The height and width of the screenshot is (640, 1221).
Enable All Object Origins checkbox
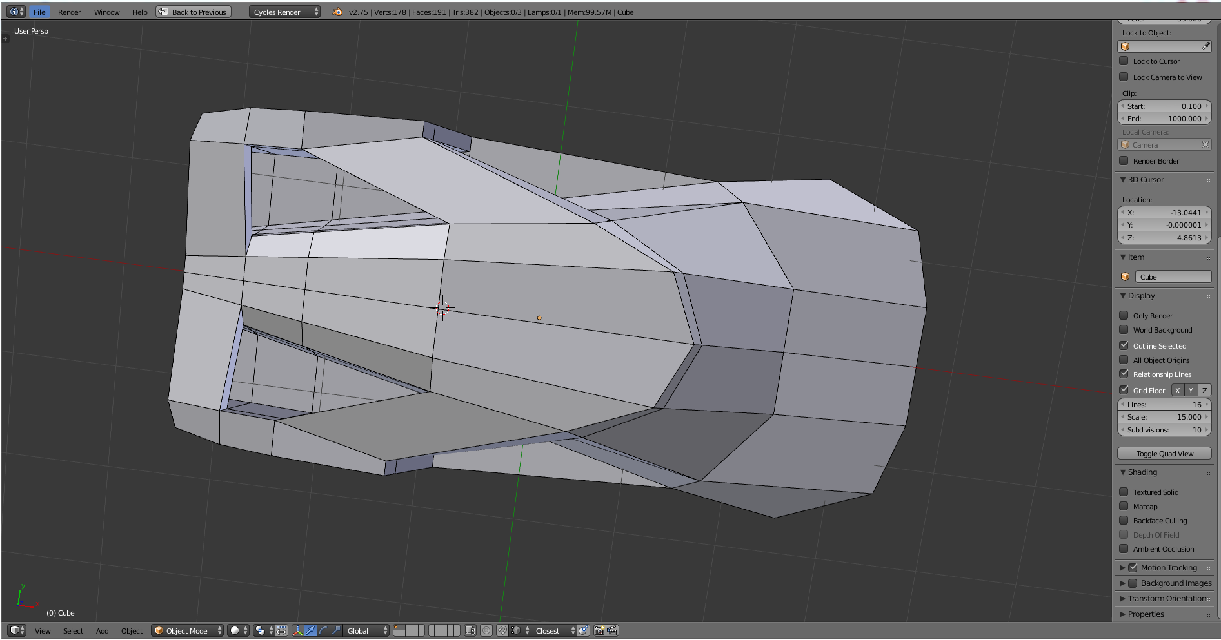click(1124, 360)
